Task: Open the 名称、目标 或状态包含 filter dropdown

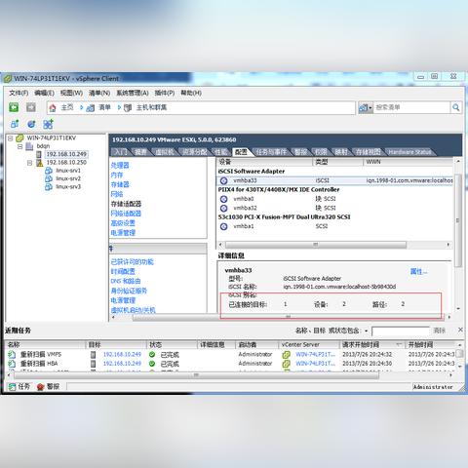Action: [366, 331]
